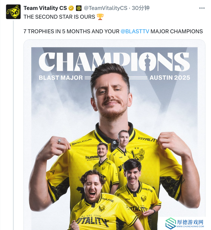Click the gold verified checkmark badge

tap(71, 8)
